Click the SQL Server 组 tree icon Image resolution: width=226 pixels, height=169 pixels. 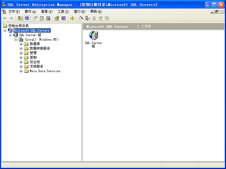pos(16,35)
